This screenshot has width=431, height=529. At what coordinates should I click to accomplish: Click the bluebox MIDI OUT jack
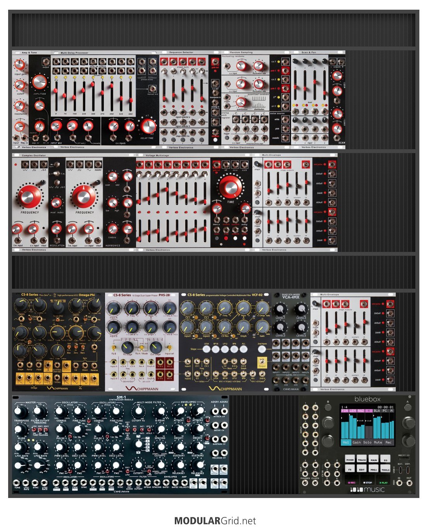point(409,483)
